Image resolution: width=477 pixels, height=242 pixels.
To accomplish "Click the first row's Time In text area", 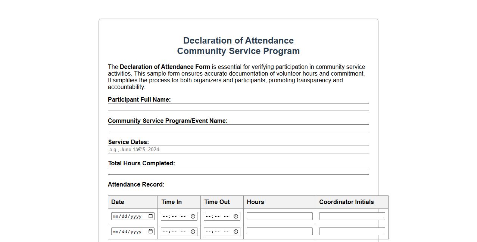I will 174,216.
